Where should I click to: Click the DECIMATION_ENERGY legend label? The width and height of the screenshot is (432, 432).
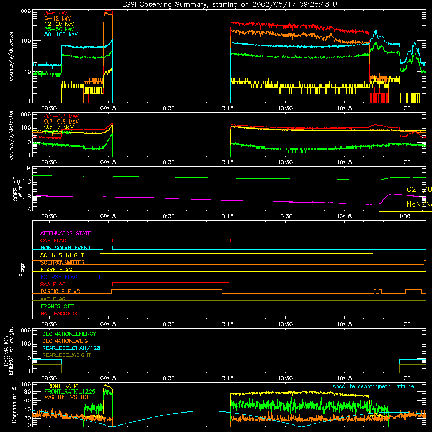(x=69, y=334)
